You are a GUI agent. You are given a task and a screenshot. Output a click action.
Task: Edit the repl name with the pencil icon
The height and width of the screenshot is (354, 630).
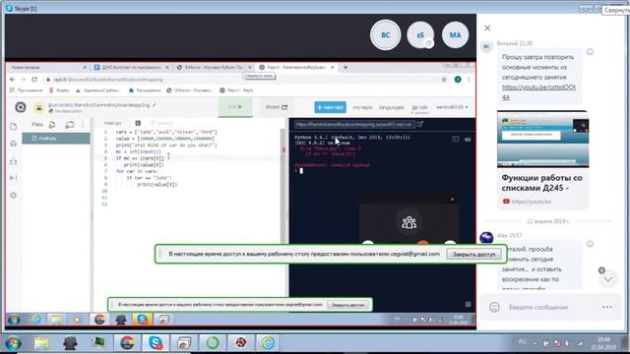click(x=154, y=105)
